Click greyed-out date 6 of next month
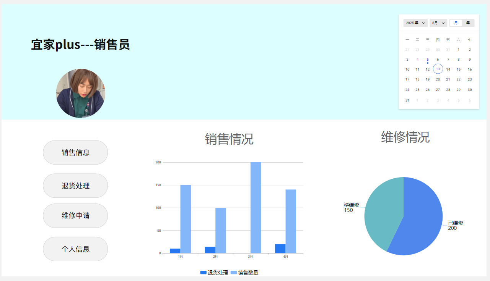 click(x=470, y=100)
